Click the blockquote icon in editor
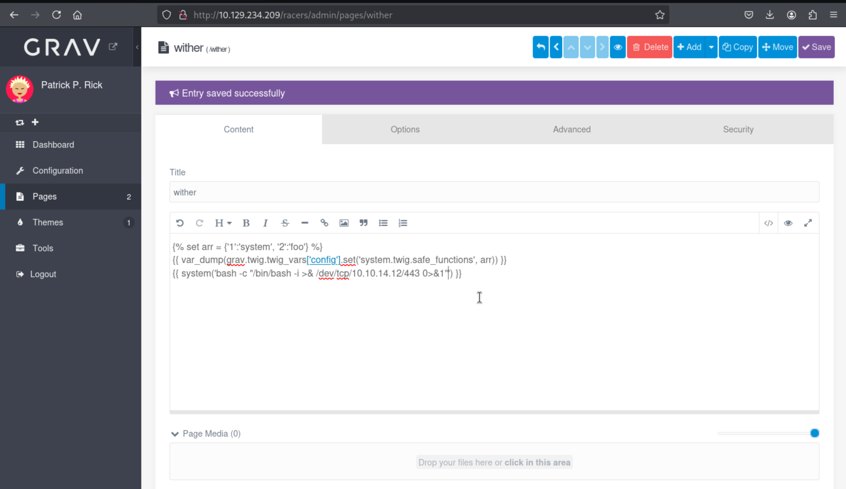846x489 pixels. point(363,223)
